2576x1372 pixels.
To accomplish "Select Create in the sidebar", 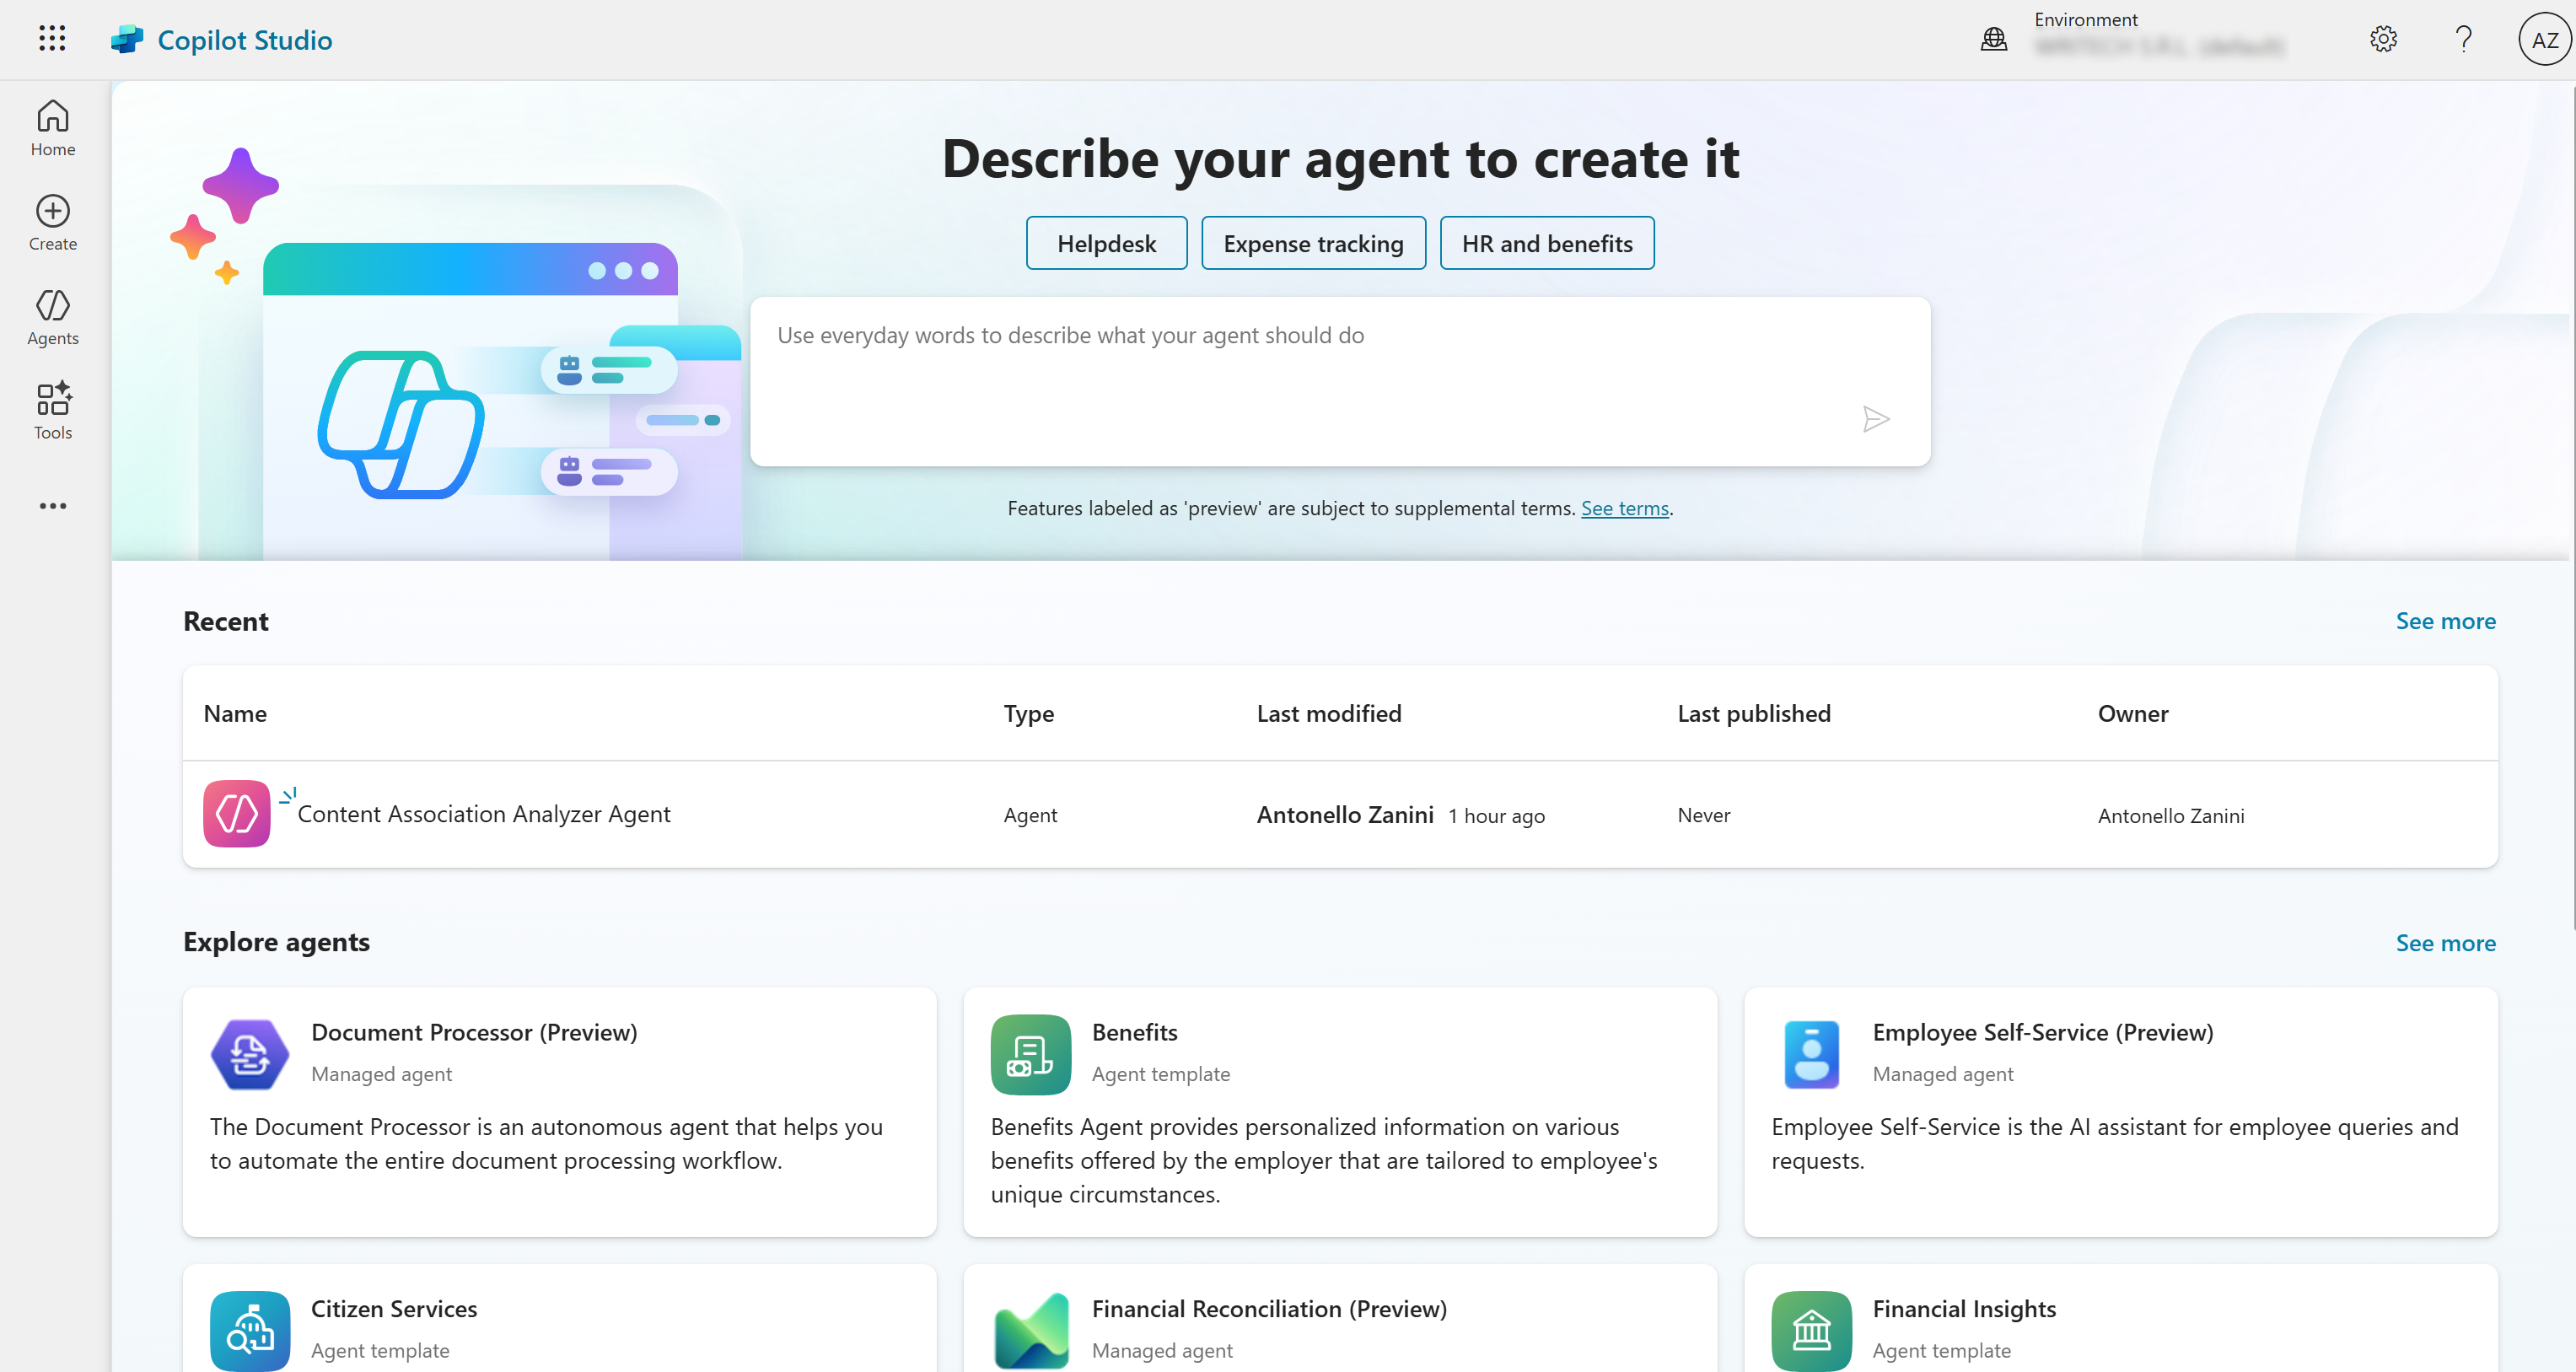I will (x=52, y=222).
